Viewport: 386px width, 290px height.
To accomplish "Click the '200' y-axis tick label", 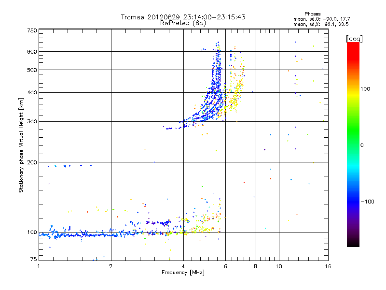I will 32,162.
